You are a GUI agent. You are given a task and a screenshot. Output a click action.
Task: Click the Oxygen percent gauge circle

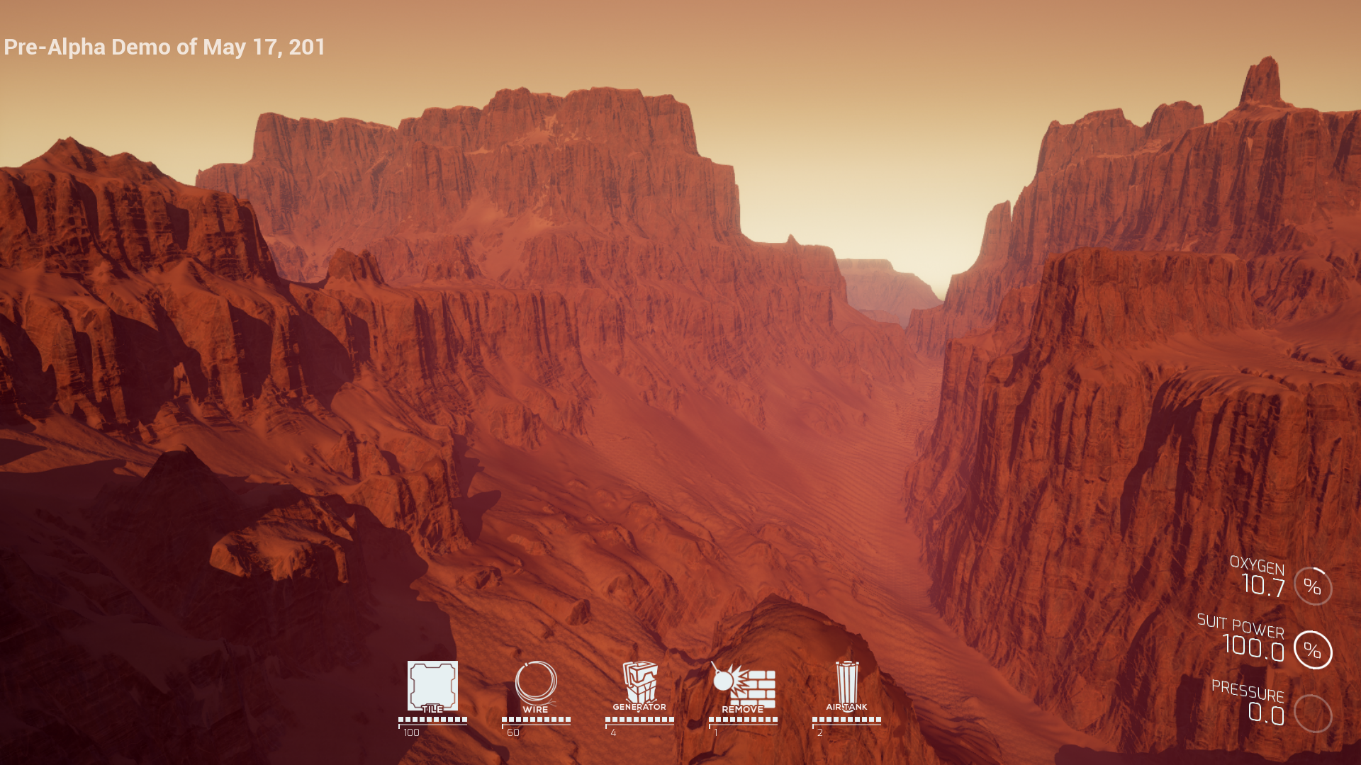1313,586
